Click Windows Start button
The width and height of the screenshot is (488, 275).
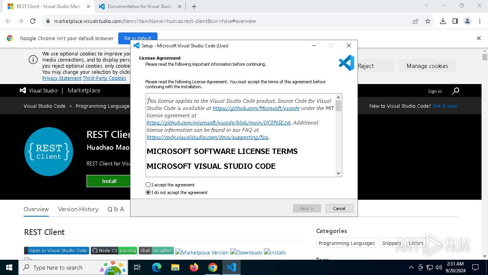click(x=9, y=267)
